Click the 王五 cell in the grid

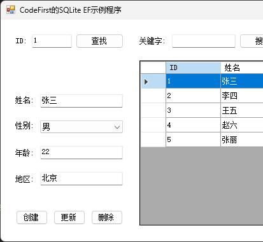pyautogui.click(x=242, y=110)
